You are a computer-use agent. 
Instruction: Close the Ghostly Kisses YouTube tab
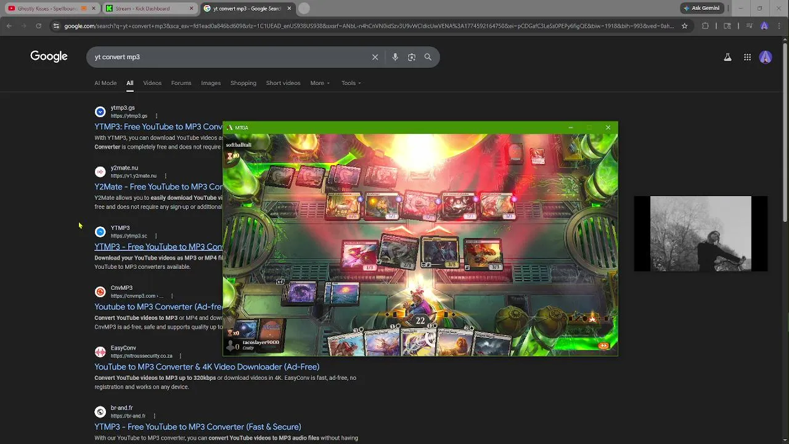click(x=94, y=9)
